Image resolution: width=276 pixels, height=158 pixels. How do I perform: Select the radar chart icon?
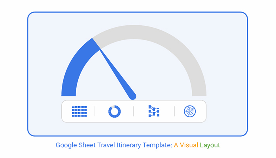pyautogui.click(x=190, y=111)
